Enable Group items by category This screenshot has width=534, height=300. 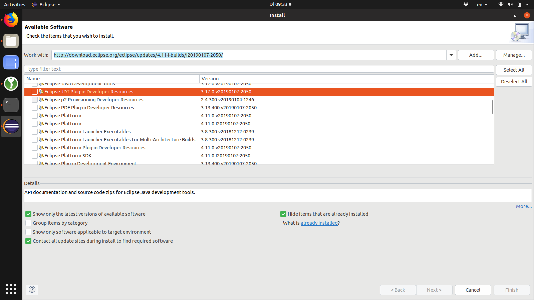[x=28, y=223]
